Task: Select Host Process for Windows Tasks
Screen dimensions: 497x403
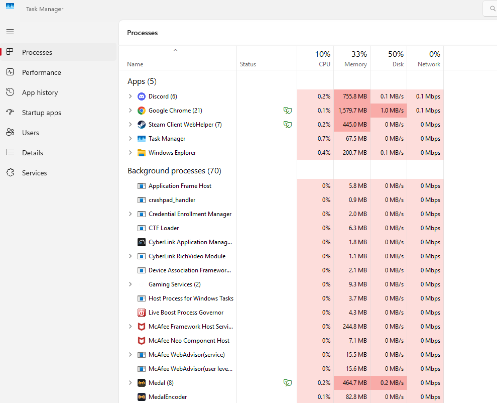Action: tap(282, 298)
